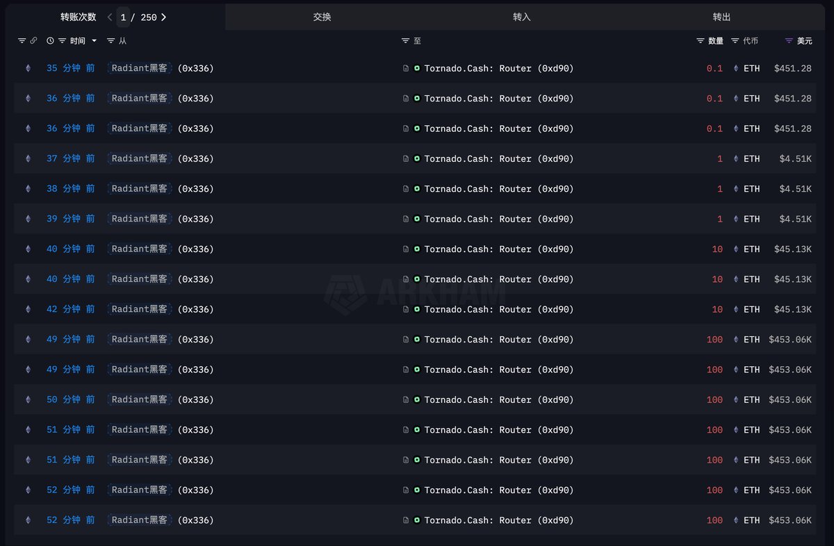This screenshot has height=546, width=834.
Task: Click the page number field showing 1
Action: pos(123,17)
